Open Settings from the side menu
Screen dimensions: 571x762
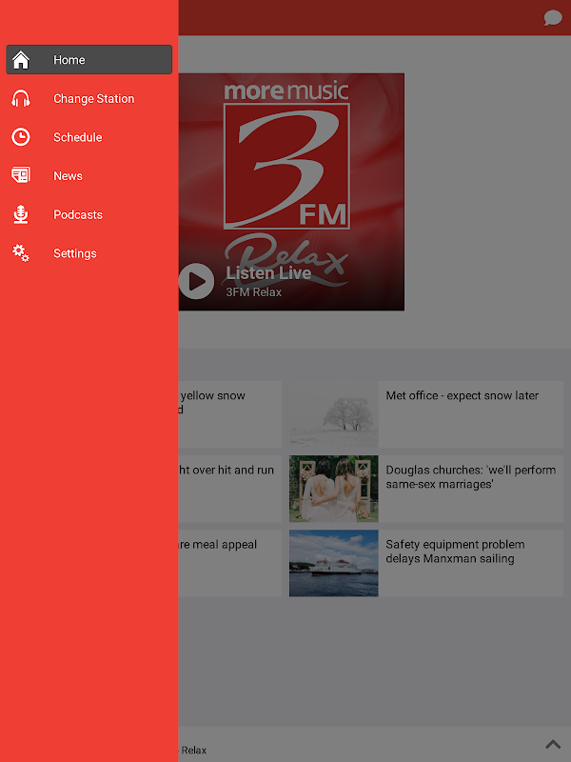[89, 253]
